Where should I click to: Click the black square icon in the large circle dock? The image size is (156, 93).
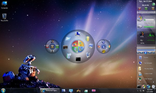(x=78, y=59)
